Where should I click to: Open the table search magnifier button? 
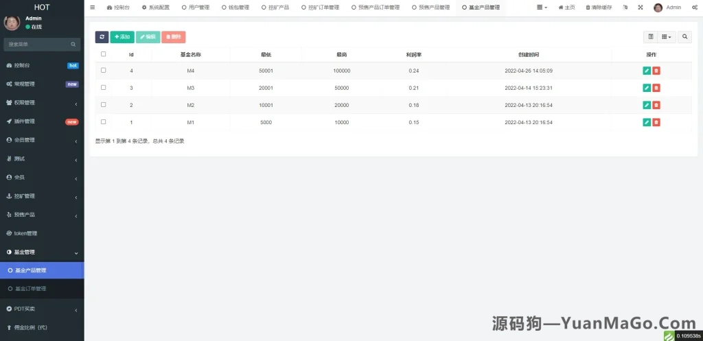pyautogui.click(x=684, y=37)
